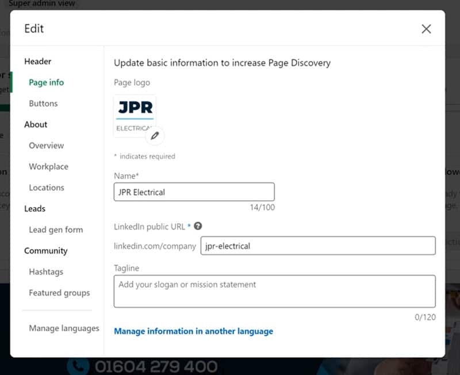The width and height of the screenshot is (460, 375).
Task: Click the Name input field
Action: [x=194, y=192]
